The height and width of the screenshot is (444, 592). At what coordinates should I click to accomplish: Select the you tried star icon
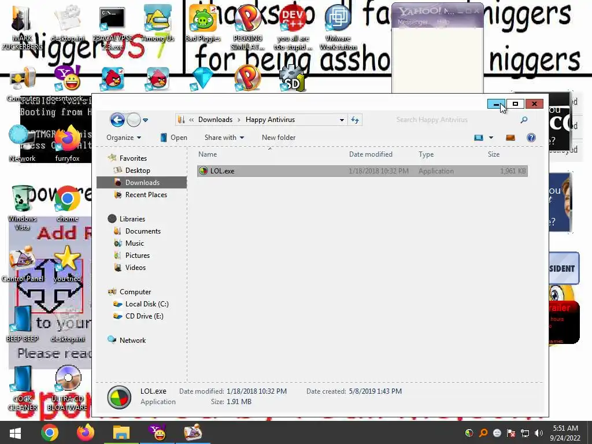coord(68,264)
